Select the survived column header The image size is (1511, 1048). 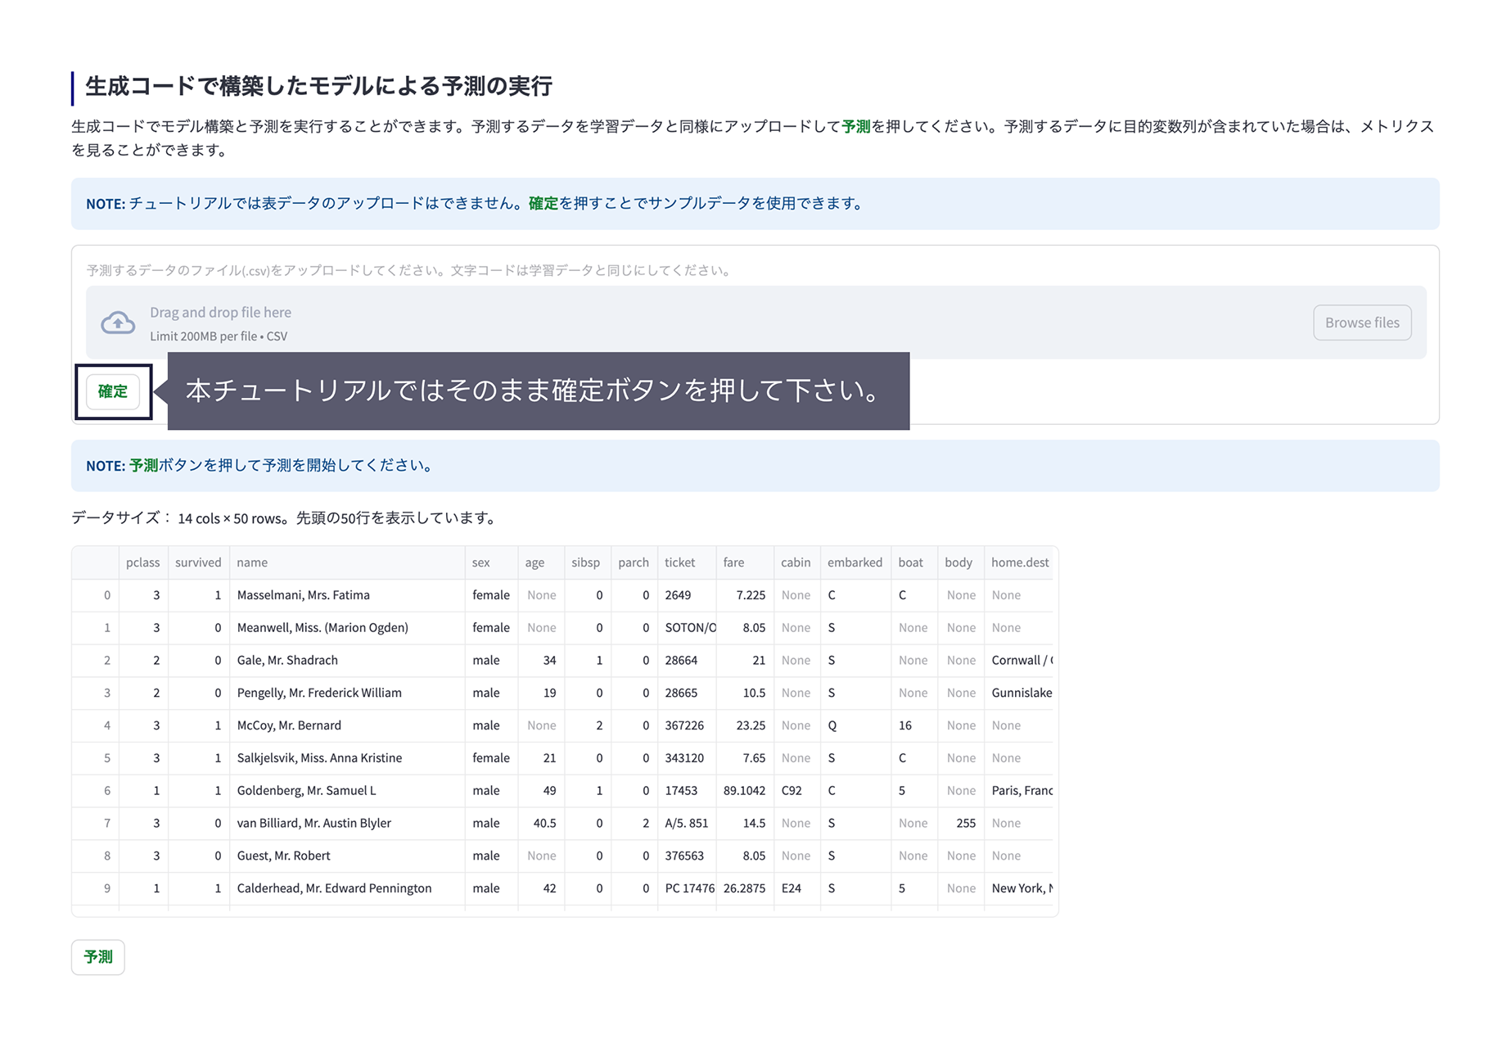(x=199, y=562)
